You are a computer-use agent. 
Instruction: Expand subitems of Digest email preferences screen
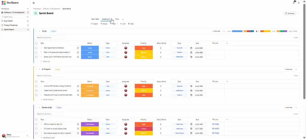click(41, 91)
